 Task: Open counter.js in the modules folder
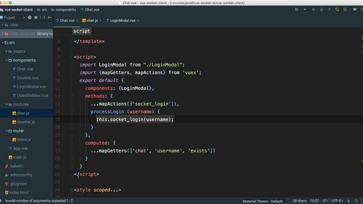26,122
